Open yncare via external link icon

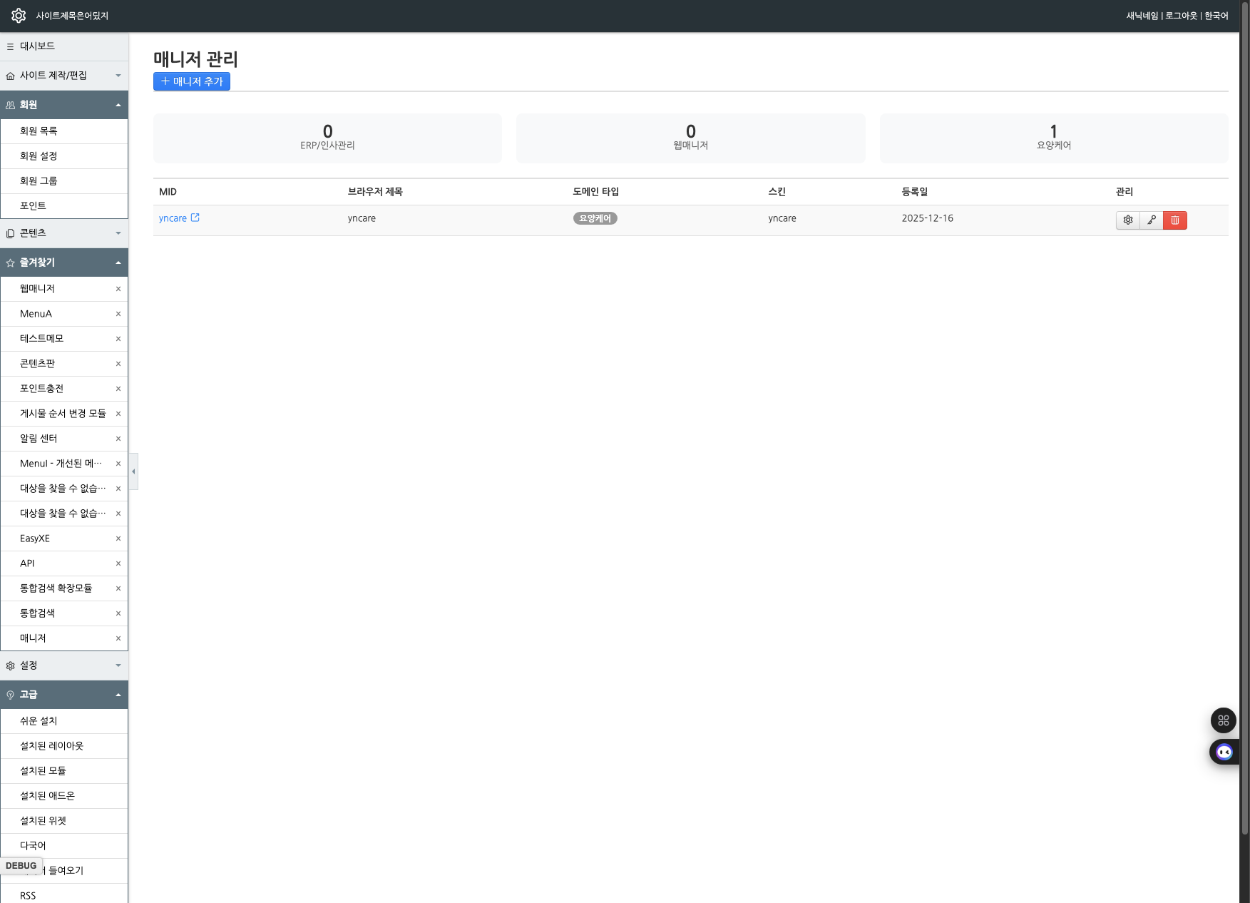pos(195,218)
